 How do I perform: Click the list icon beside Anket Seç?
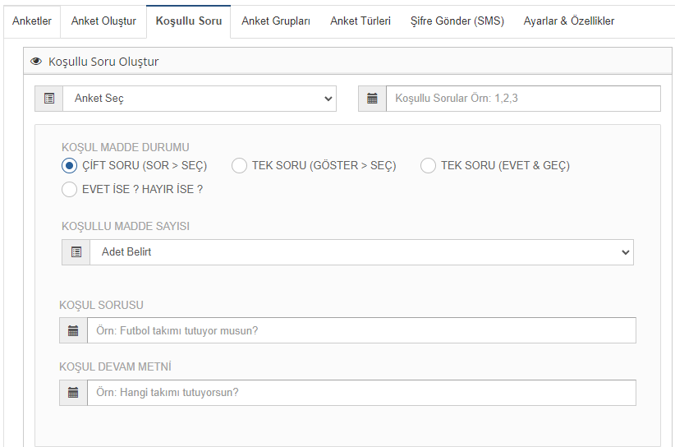coord(49,99)
